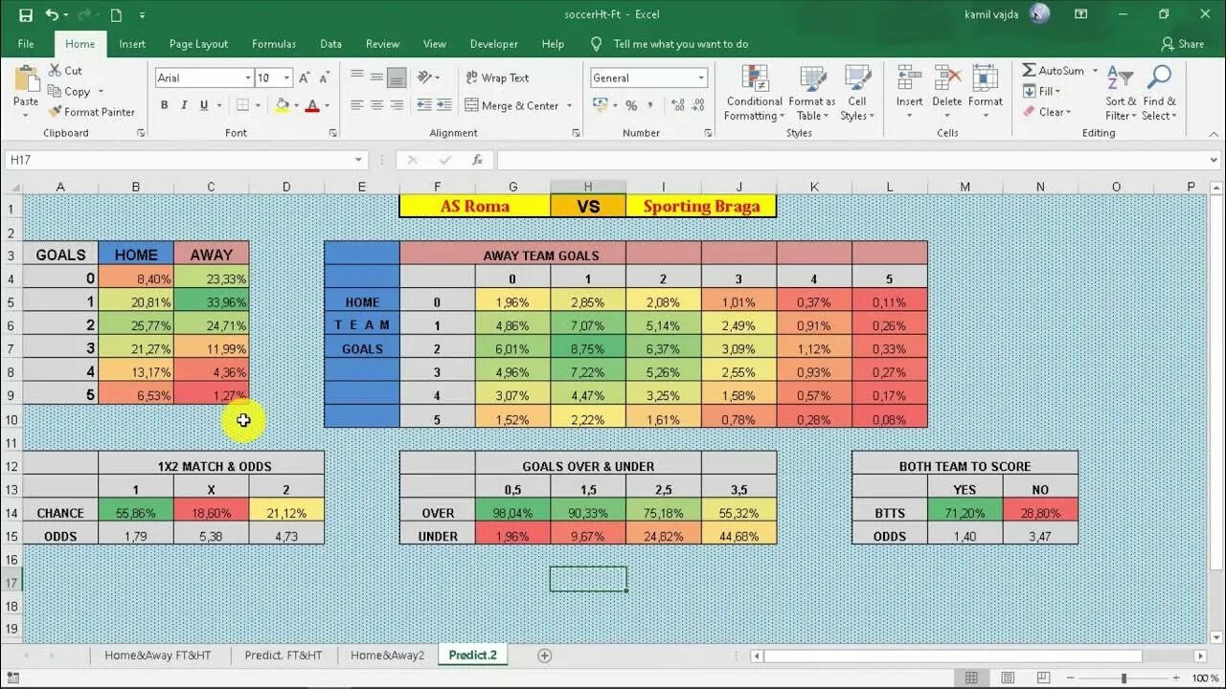Switch to the Formulas tab
The image size is (1226, 689).
point(274,44)
